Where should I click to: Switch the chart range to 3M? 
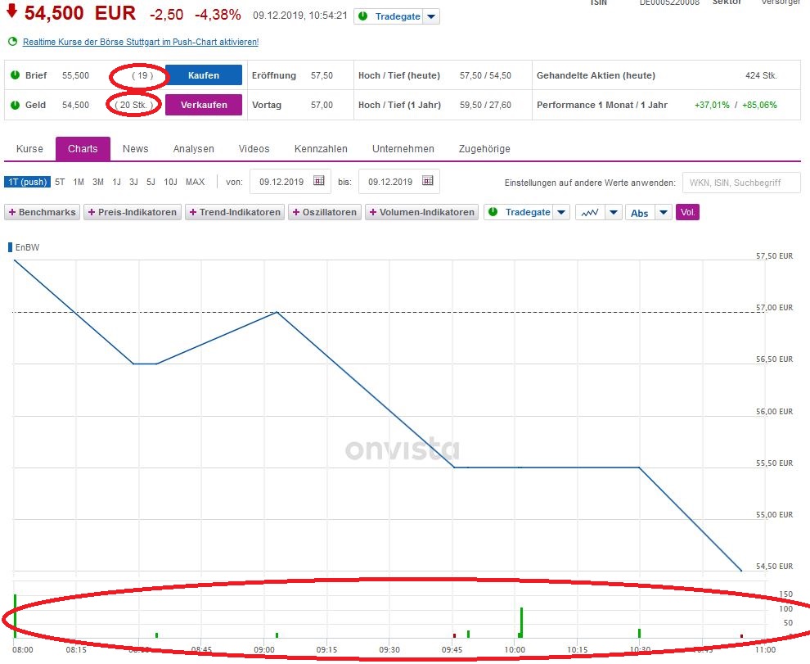point(98,182)
